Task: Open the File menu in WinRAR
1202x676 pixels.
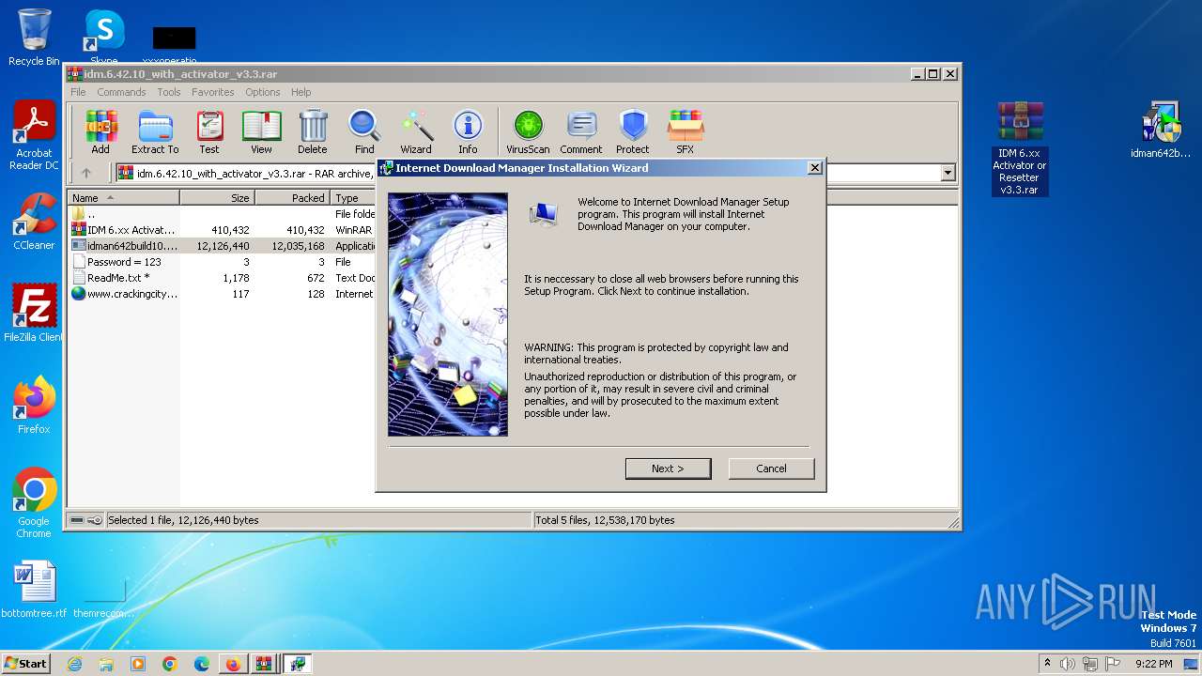Action: 78,92
